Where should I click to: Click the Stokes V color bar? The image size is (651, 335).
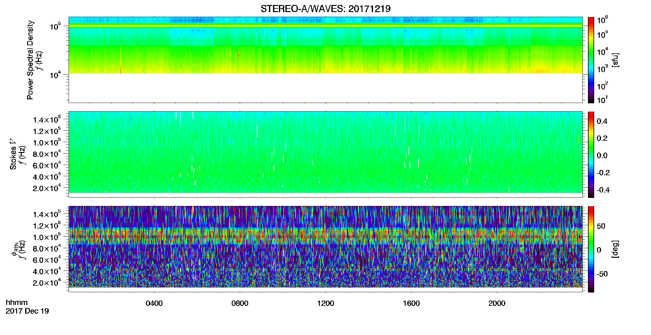(591, 154)
